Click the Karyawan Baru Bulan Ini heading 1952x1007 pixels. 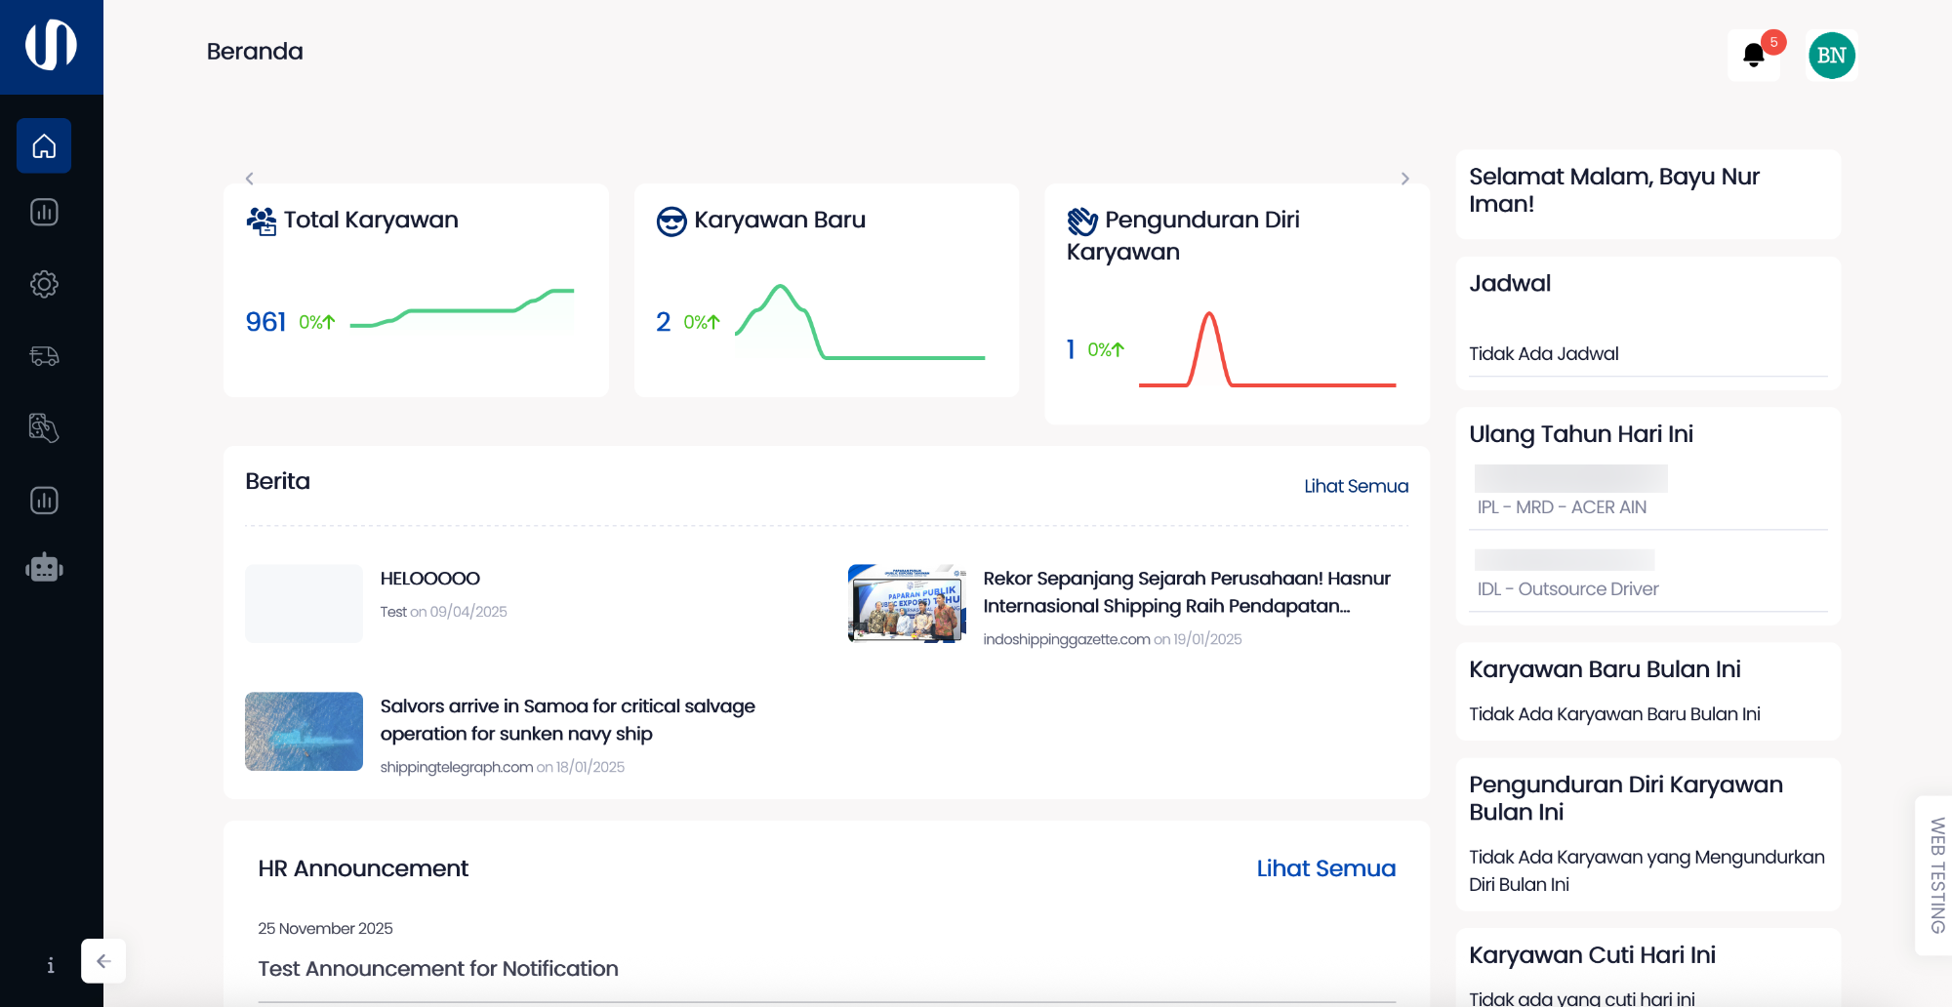[x=1605, y=669]
